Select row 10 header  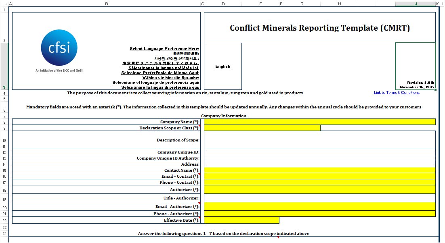(4, 140)
